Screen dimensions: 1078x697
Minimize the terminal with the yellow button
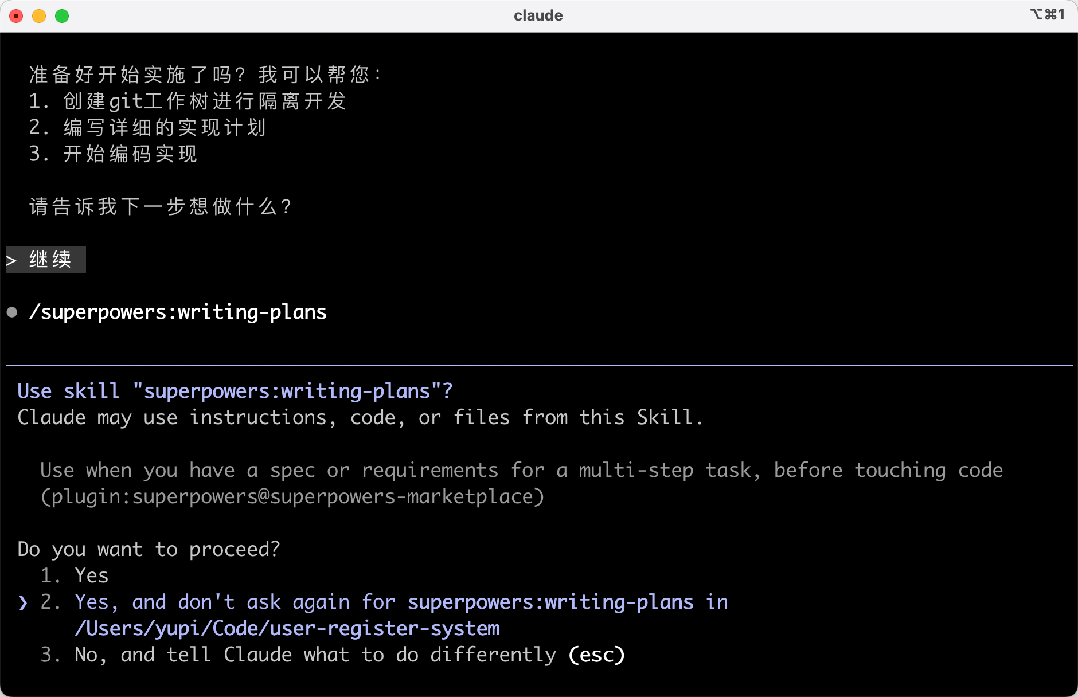tap(39, 16)
